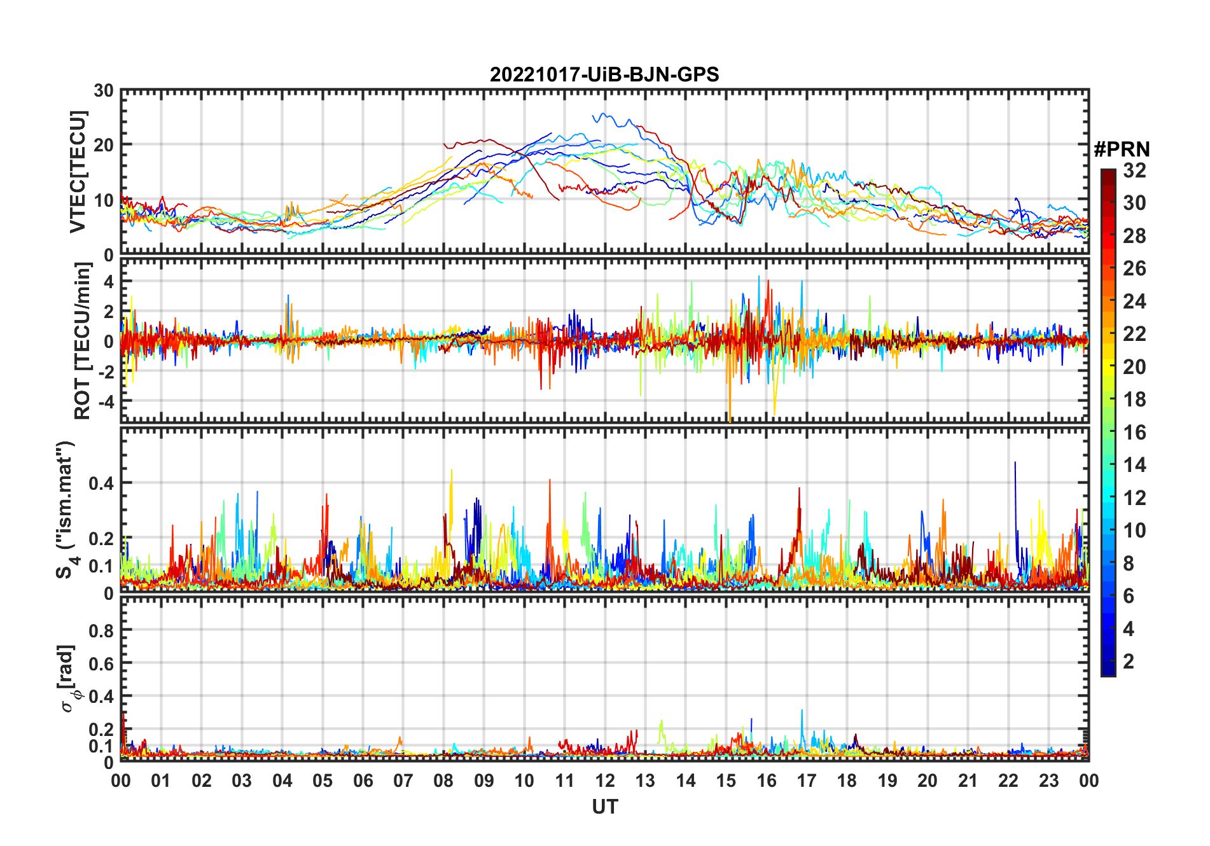This screenshot has width=1210, height=846.
Task: Select colorbar tick label 26
Action: [x=1134, y=268]
